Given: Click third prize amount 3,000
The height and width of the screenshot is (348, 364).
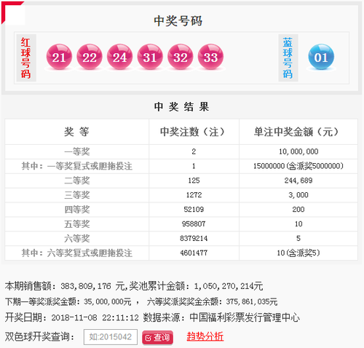Looking at the screenshot, I should pos(298,195).
